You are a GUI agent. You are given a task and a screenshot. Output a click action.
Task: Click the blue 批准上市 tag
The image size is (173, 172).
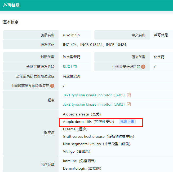click(127, 122)
